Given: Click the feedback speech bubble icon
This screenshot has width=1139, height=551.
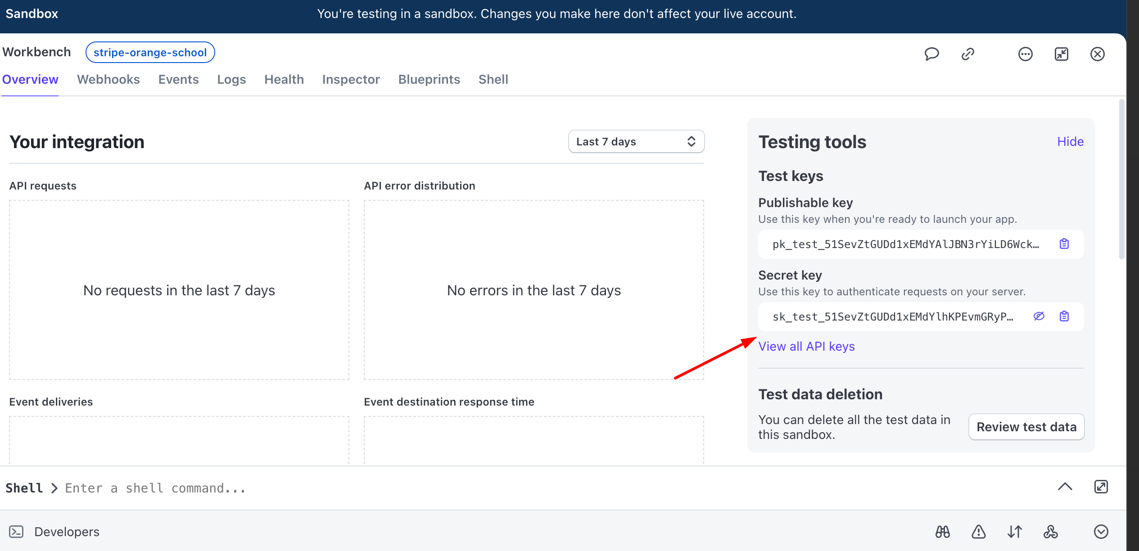Looking at the screenshot, I should pyautogui.click(x=931, y=54).
